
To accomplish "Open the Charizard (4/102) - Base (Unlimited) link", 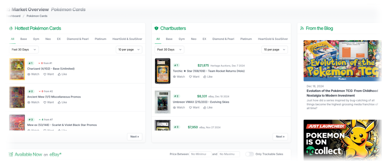I will (x=51, y=69).
